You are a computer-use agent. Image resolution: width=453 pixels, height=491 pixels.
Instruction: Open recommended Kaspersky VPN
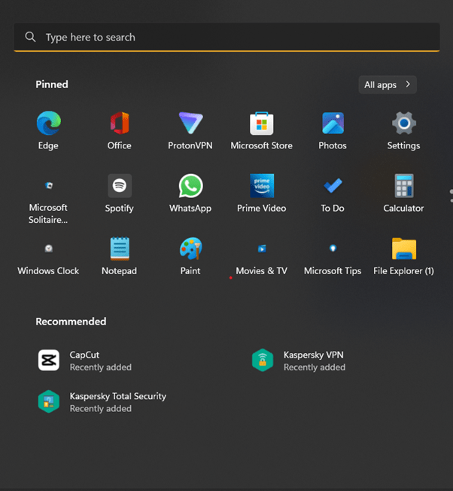point(299,361)
